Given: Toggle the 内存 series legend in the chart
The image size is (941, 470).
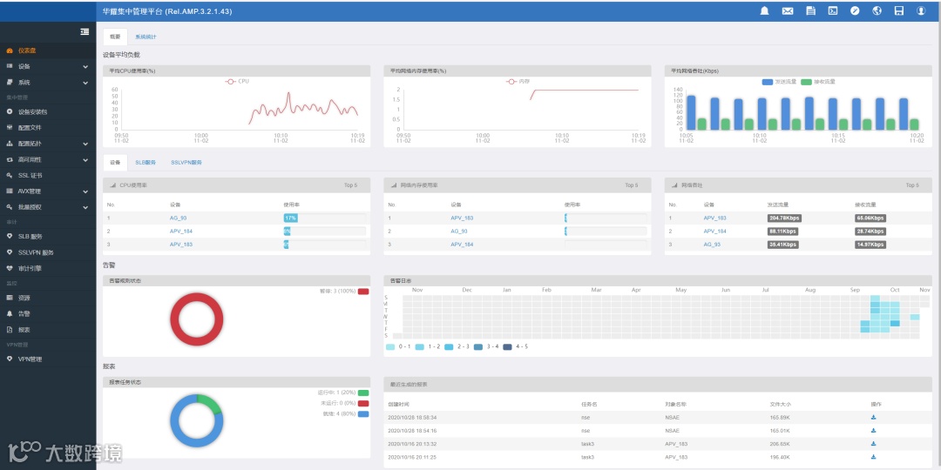Looking at the screenshot, I should [518, 81].
